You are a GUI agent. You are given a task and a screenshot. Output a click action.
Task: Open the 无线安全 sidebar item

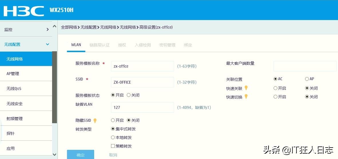point(26,103)
